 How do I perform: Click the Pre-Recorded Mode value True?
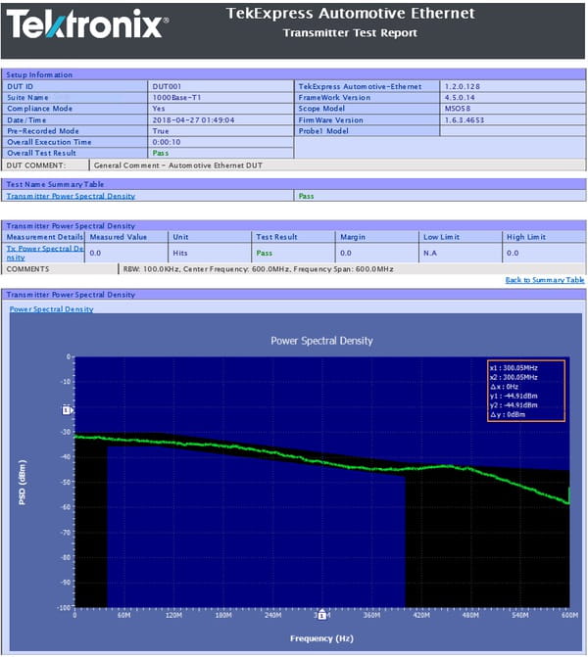(x=160, y=131)
